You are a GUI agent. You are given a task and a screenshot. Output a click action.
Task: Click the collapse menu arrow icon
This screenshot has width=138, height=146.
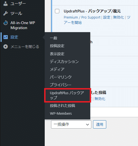click(6, 47)
